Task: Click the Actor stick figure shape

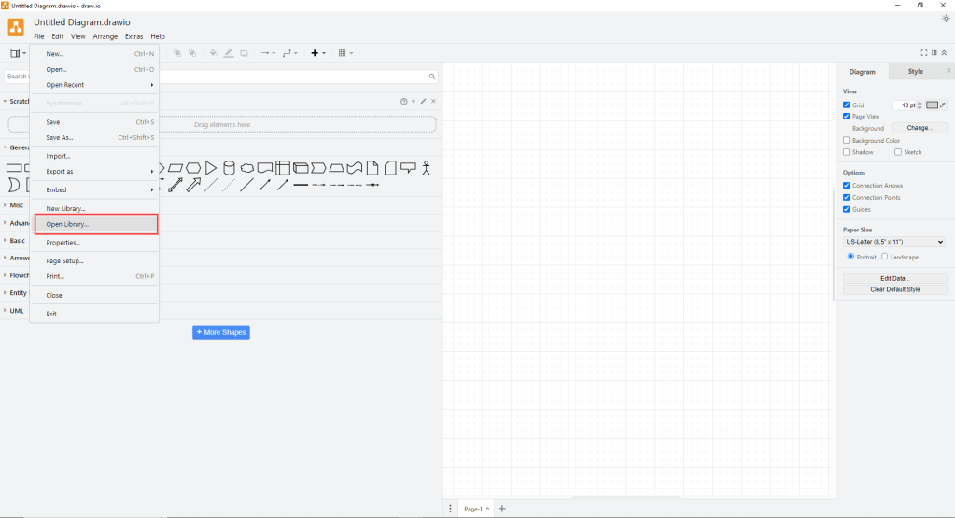Action: click(427, 168)
